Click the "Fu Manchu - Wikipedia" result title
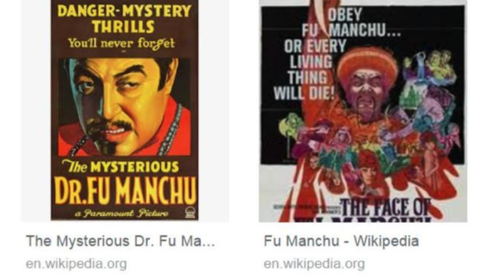Screen dimensions: 494x280 tap(341, 241)
